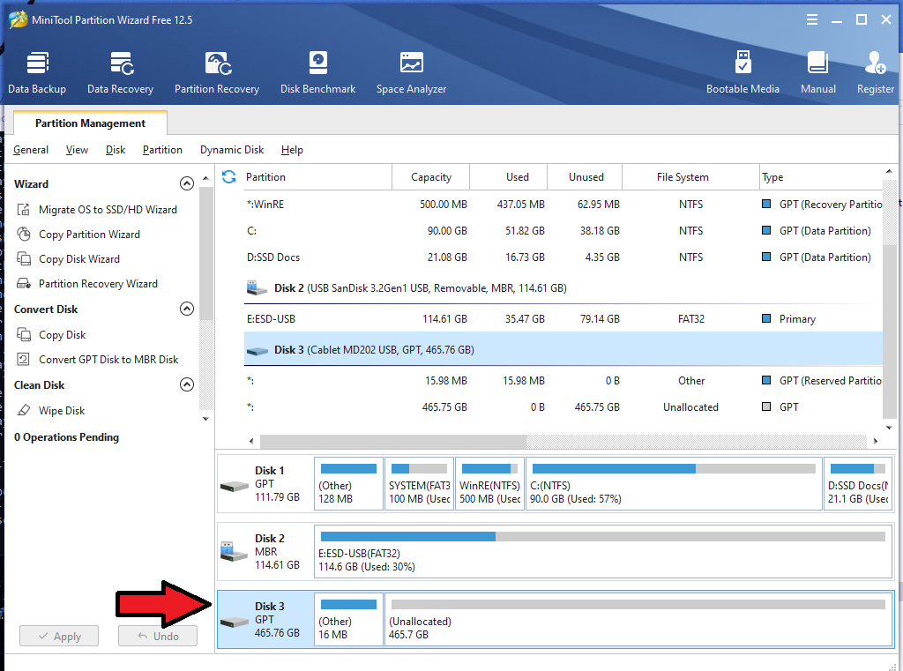Select the 15.98 MB Other partition row
This screenshot has height=671, width=903.
coord(563,381)
